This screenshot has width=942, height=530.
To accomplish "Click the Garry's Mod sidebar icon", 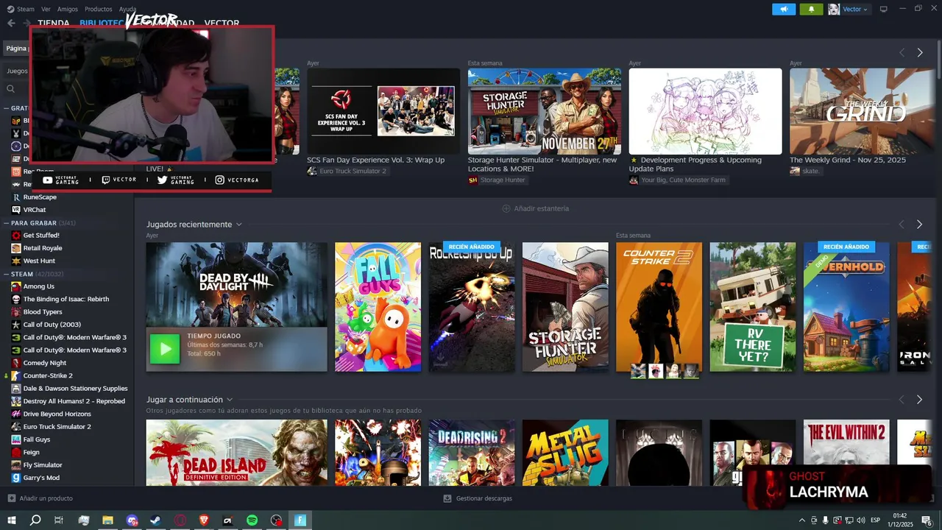I will point(16,478).
